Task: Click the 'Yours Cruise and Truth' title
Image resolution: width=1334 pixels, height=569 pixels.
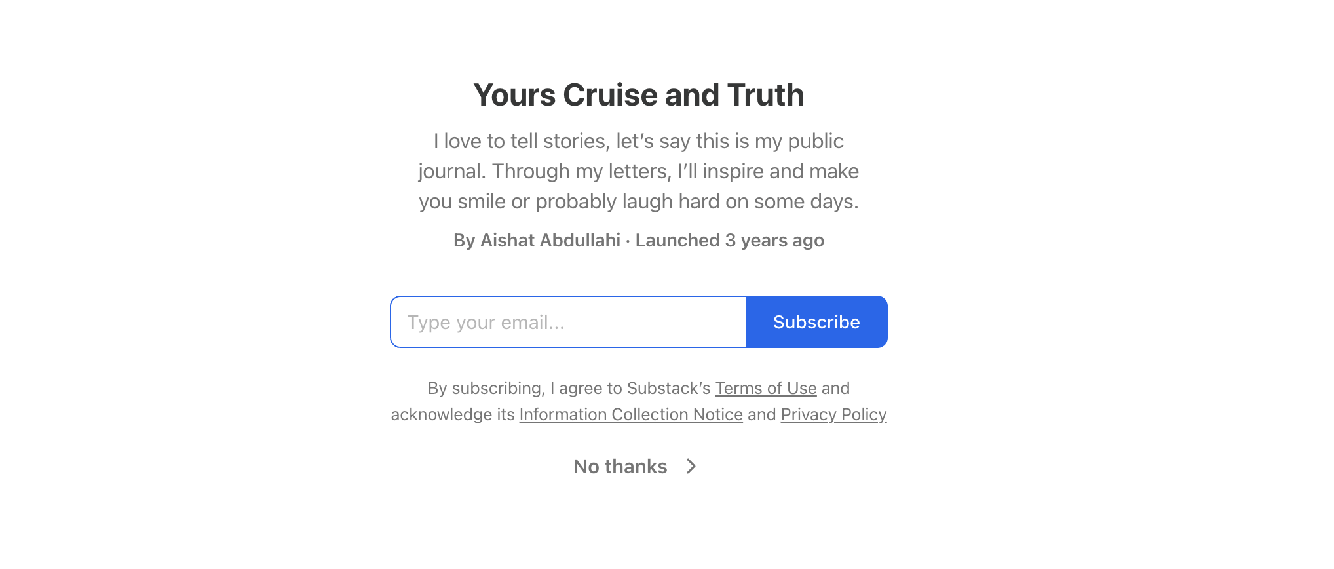Action: pos(639,95)
